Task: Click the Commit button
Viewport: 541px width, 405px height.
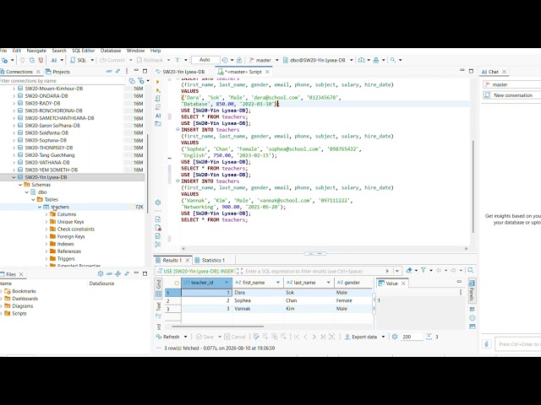Action: pyautogui.click(x=112, y=60)
